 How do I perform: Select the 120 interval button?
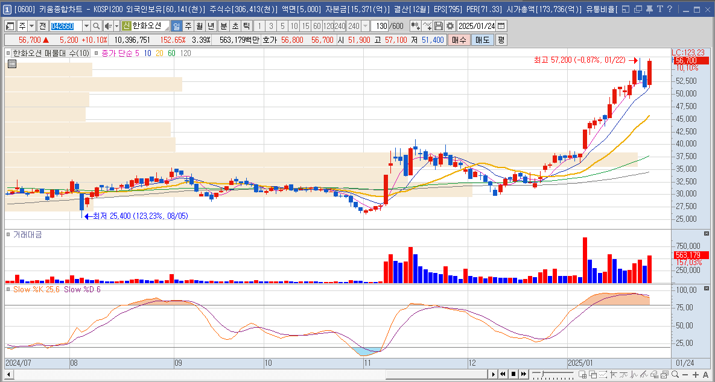328,26
